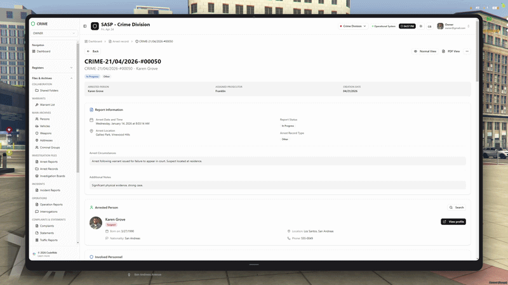Click the Vehicles car icon

37,126
